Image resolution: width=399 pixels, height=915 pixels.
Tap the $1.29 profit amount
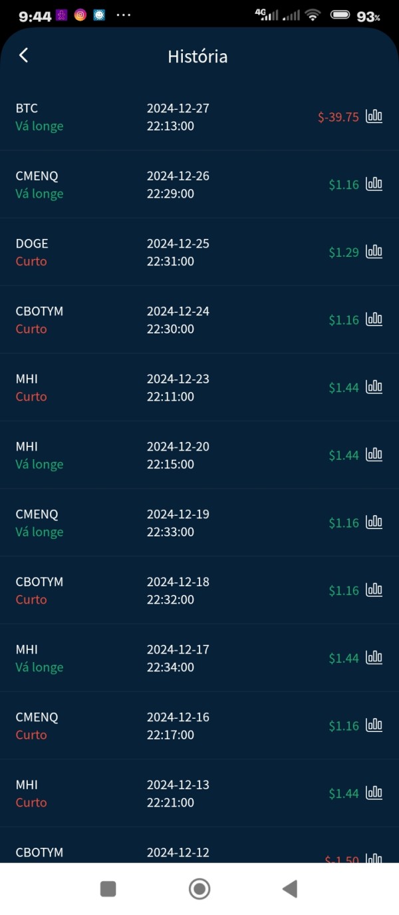click(344, 252)
